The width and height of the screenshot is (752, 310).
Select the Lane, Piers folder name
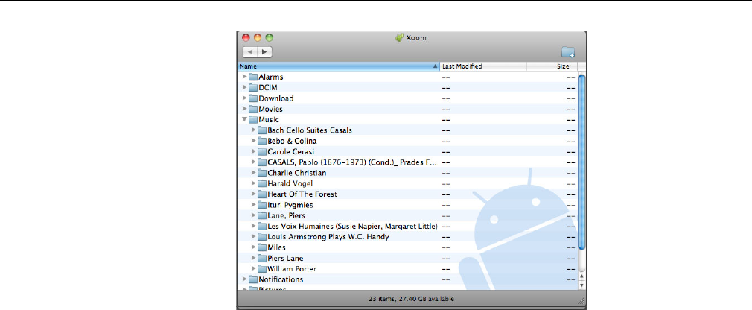click(x=287, y=215)
